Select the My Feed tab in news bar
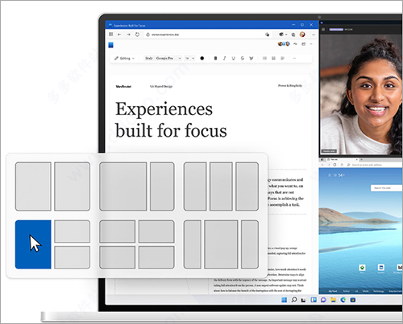This screenshot has width=403, height=324. point(333,291)
